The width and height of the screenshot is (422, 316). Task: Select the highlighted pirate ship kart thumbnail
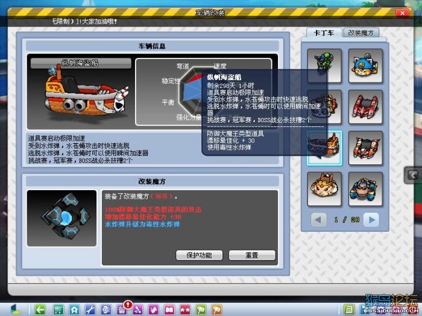coord(324,148)
